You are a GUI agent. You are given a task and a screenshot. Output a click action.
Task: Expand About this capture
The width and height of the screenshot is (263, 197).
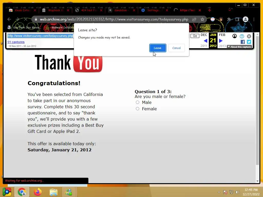(x=239, y=47)
